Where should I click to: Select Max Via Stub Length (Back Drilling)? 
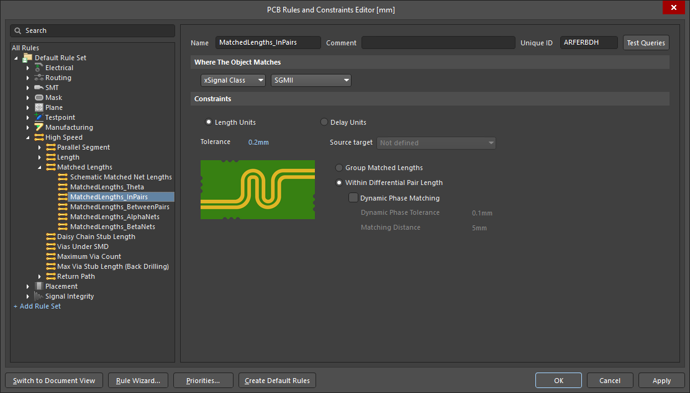pos(113,266)
